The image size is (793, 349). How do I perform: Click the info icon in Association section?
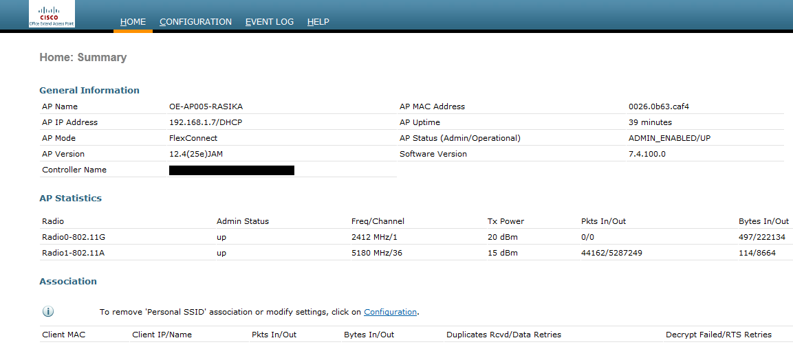tap(48, 311)
